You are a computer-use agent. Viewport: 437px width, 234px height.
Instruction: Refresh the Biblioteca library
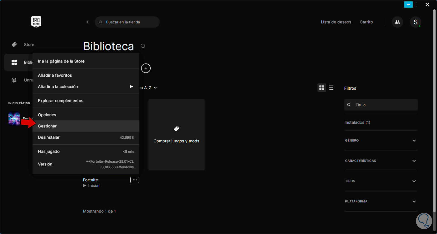pyautogui.click(x=143, y=46)
